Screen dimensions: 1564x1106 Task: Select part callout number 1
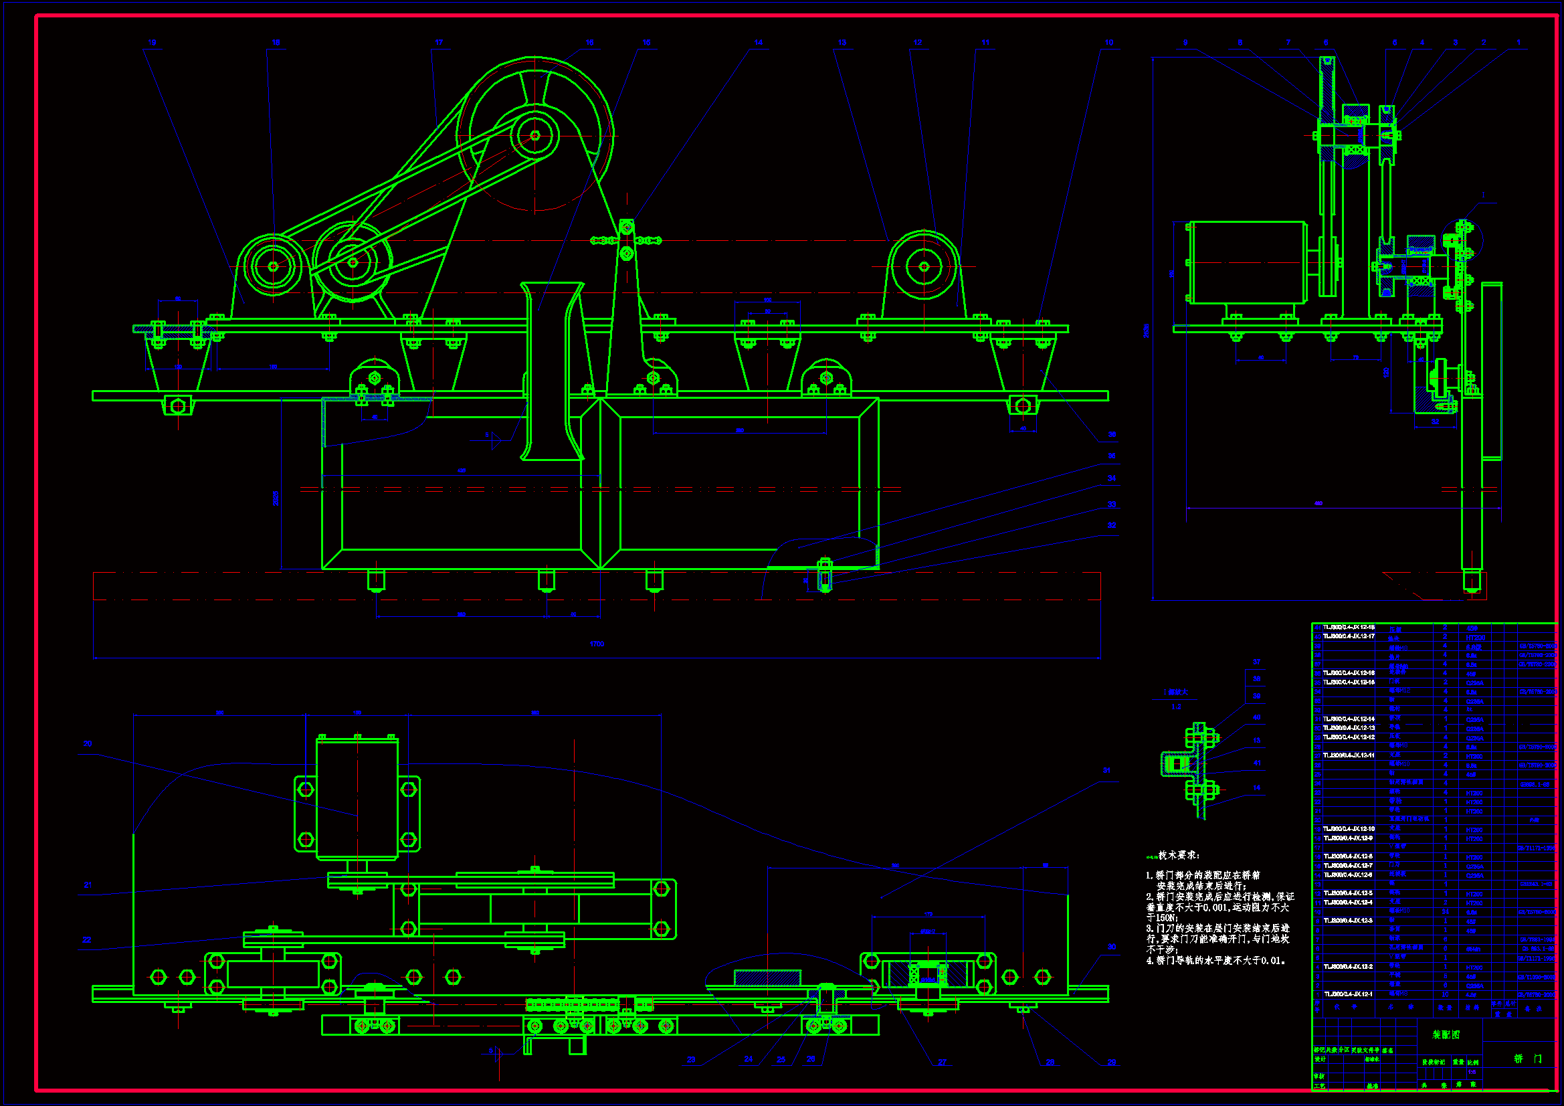1518,42
